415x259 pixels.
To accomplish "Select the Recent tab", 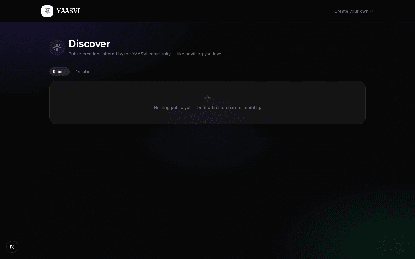I will (59, 72).
